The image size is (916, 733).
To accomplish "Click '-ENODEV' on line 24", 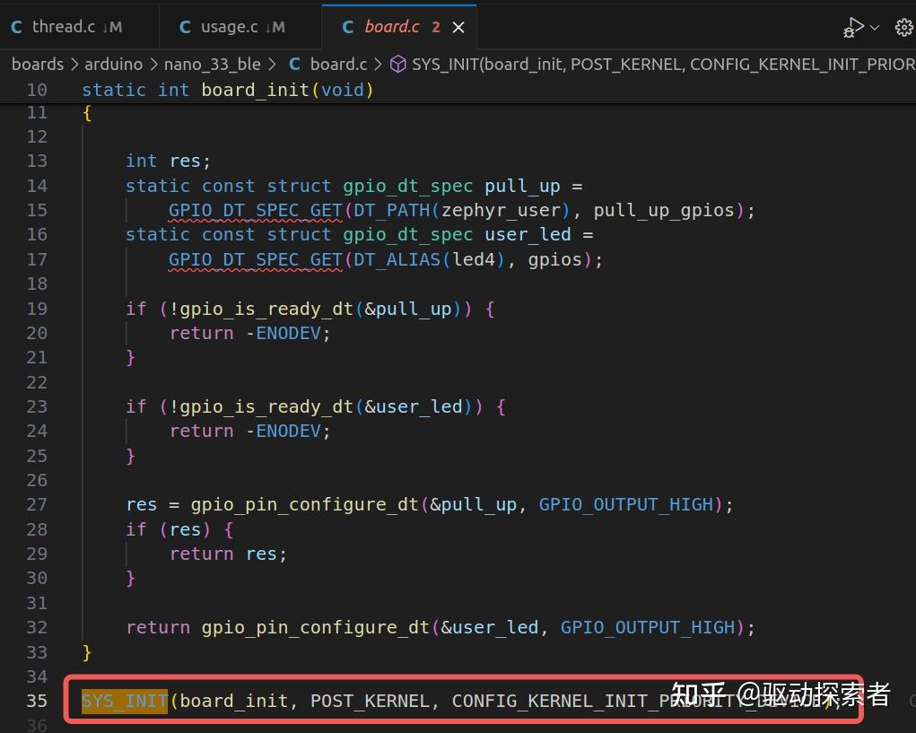I will coord(283,431).
